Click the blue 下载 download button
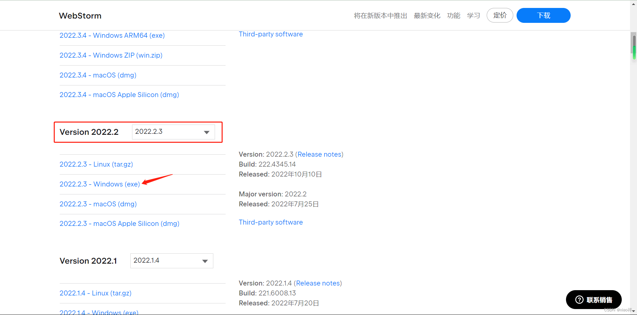The height and width of the screenshot is (315, 637). tap(543, 15)
